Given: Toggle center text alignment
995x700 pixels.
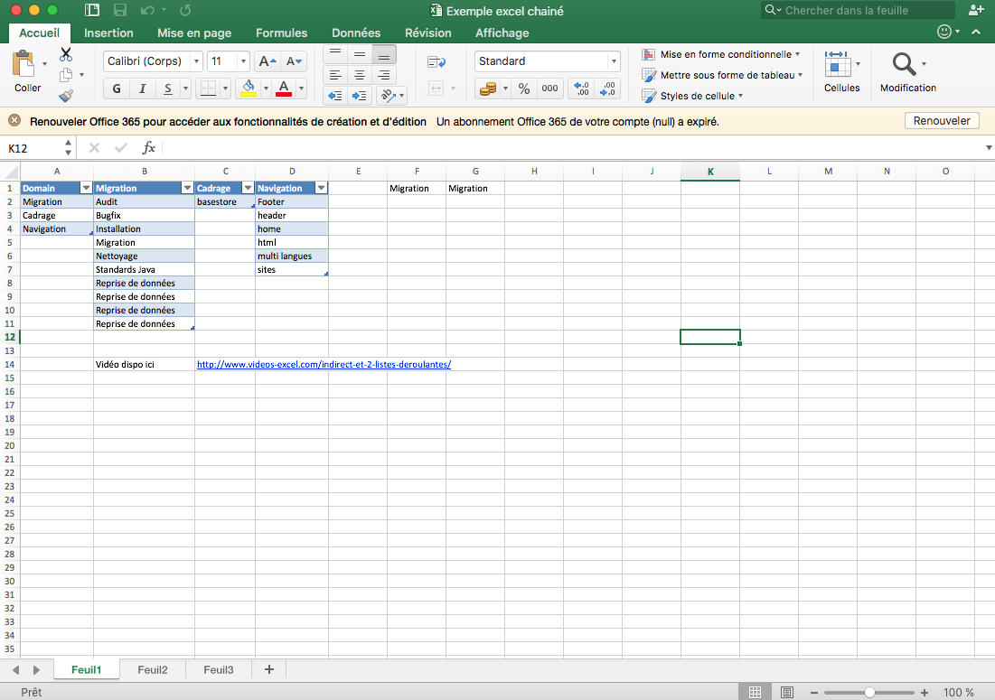Looking at the screenshot, I should (x=359, y=76).
